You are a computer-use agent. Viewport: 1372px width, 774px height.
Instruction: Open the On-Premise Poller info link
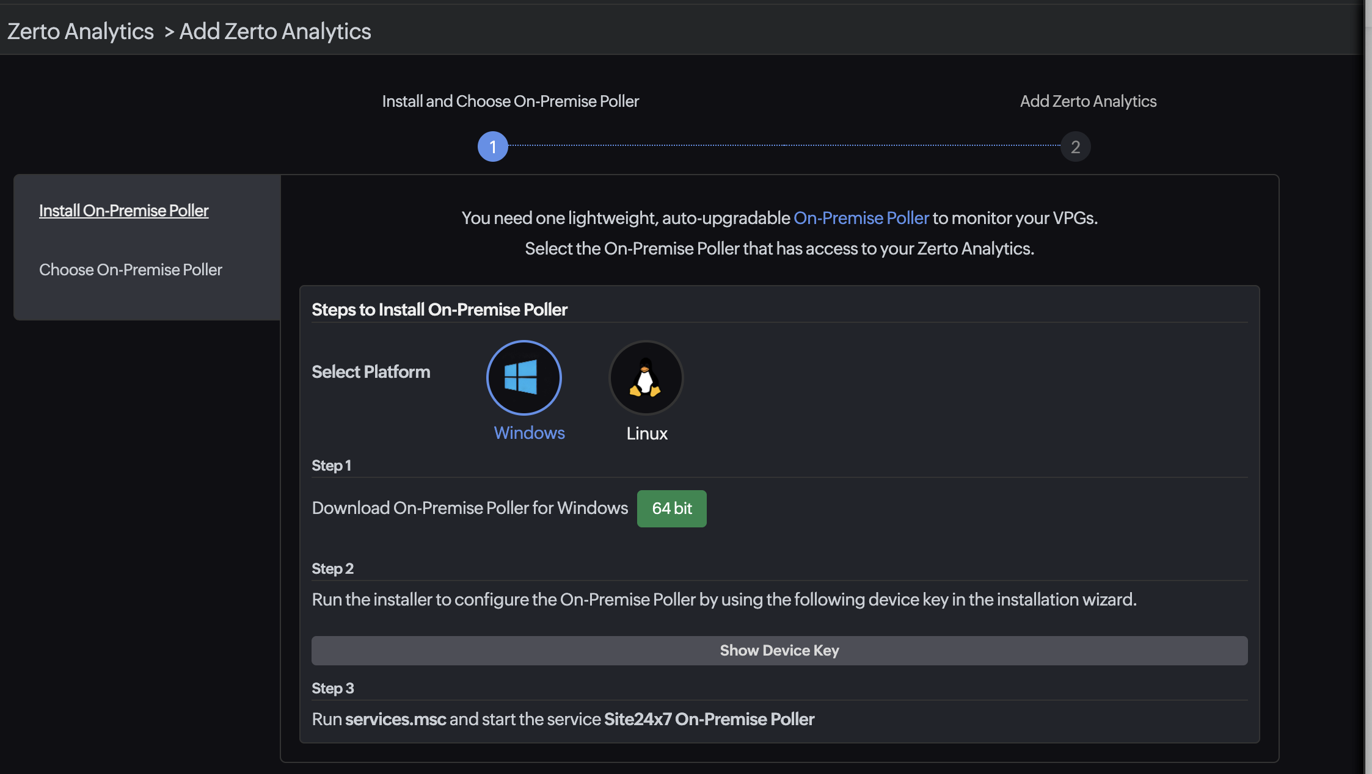[861, 218]
